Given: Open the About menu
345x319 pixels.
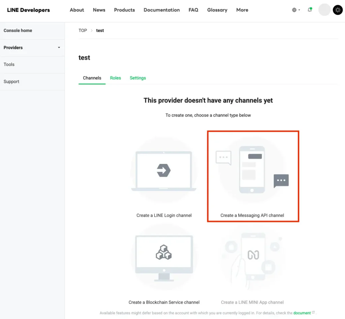Looking at the screenshot, I should [77, 10].
